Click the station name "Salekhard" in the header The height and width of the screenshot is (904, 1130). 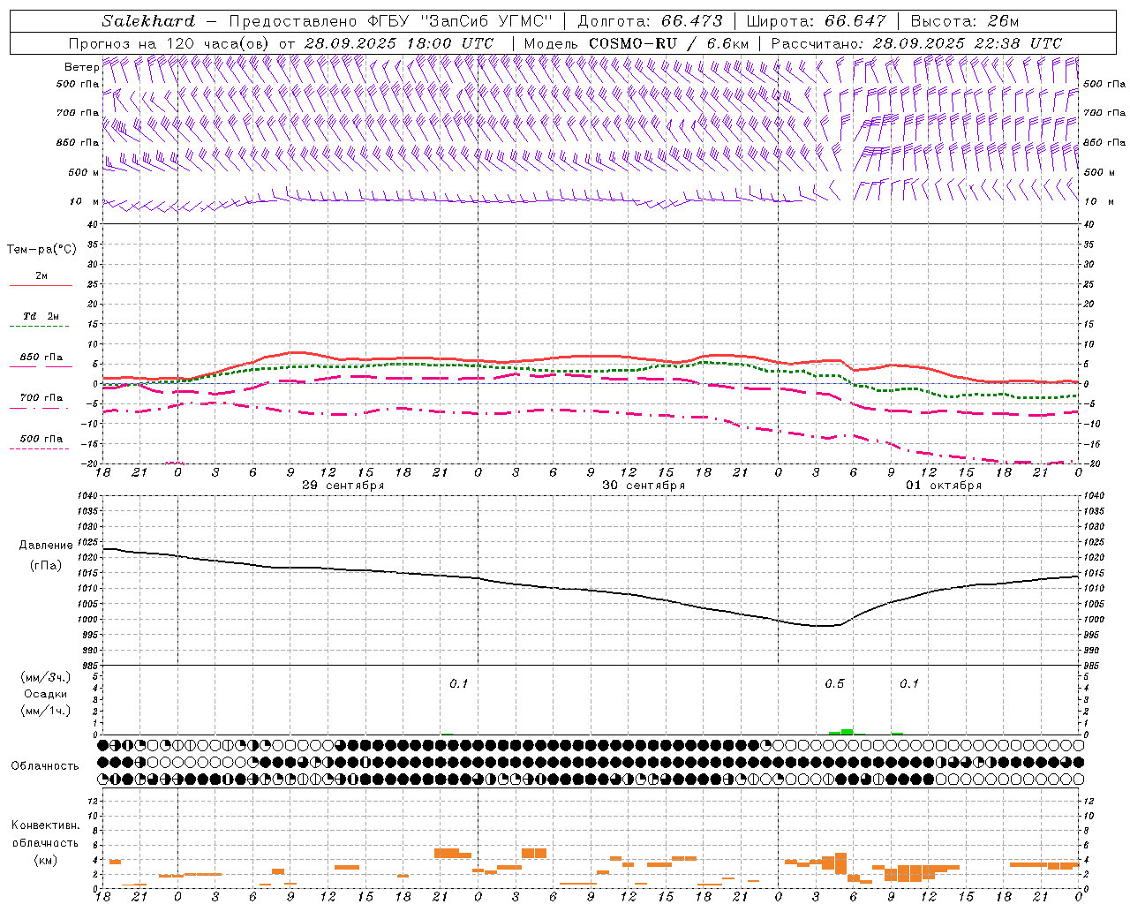148,21
